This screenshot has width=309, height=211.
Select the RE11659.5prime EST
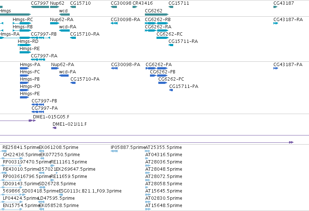(52, 180)
